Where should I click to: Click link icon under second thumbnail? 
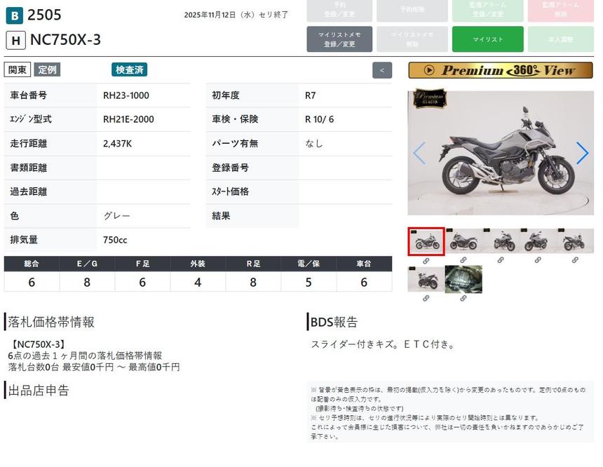point(463,260)
